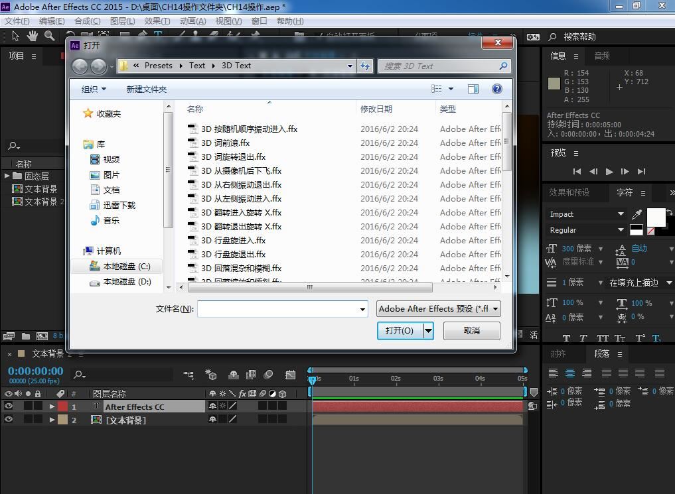The width and height of the screenshot is (675, 494).
Task: Apply Faux Bold text style
Action: click(567, 338)
